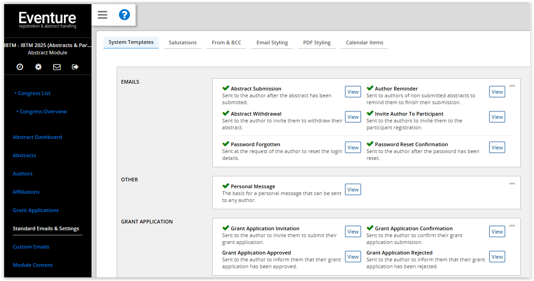Switch to the Calendar Items tab

coord(364,42)
